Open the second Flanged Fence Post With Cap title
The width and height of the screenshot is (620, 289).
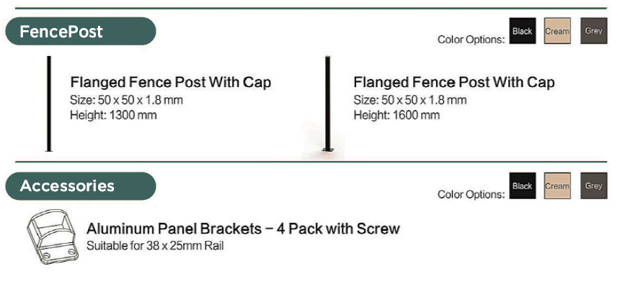[x=454, y=83]
